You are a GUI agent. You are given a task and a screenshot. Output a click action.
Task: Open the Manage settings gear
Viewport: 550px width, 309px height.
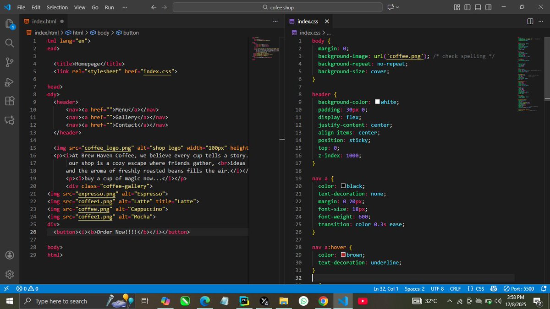point(10,274)
